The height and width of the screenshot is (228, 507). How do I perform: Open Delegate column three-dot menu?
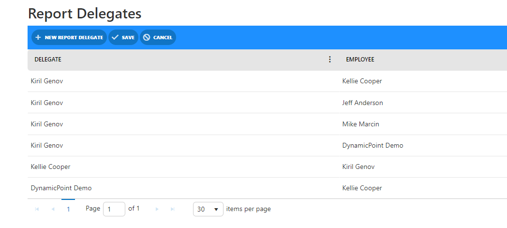click(330, 60)
